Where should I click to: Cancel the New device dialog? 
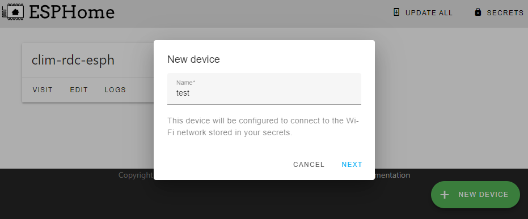point(309,164)
